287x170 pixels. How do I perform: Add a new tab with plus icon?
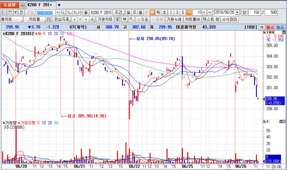click(x=59, y=5)
